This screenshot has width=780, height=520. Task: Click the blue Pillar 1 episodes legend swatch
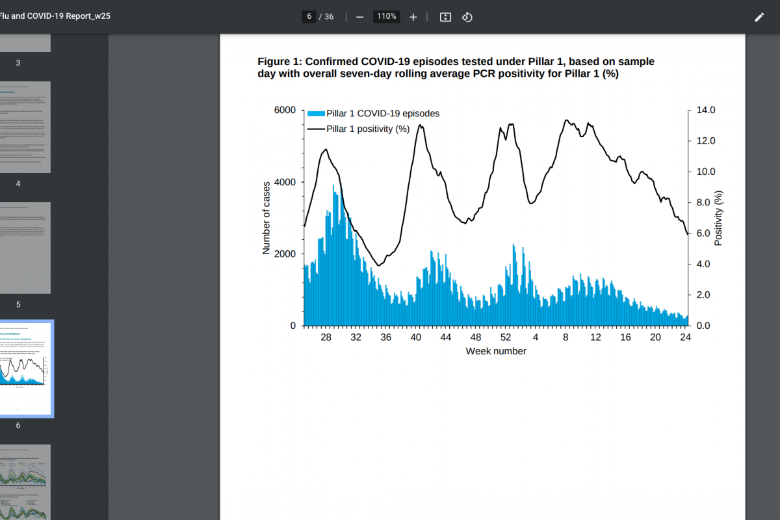pos(315,114)
